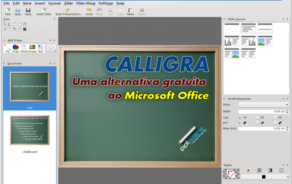This screenshot has width=292, height=184.
Task: Click the solid gray fill style button
Action: [259, 170]
